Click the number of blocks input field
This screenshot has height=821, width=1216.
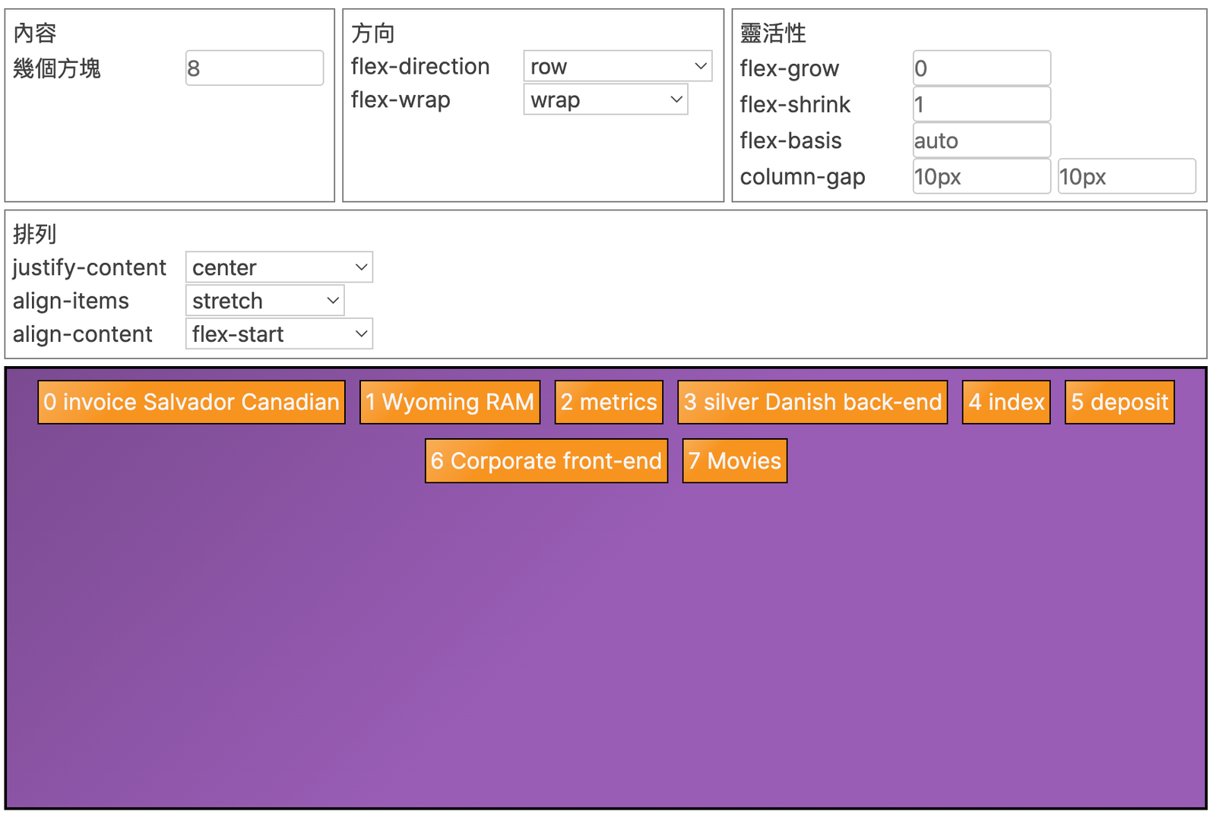point(254,68)
